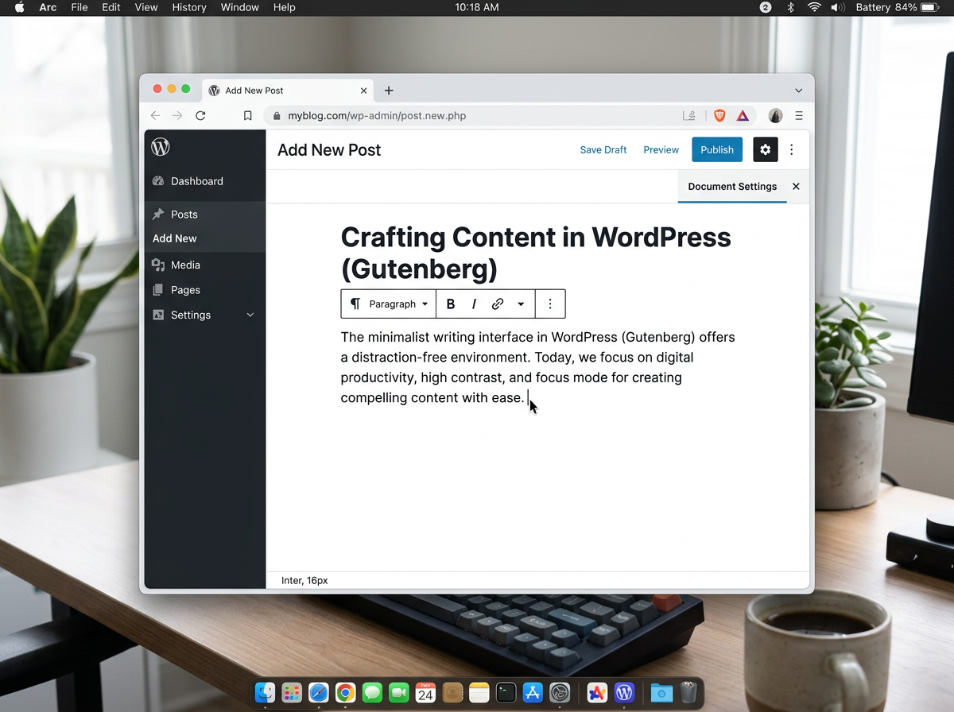Open the History menu in menu bar
Viewport: 954px width, 712px height.
pyautogui.click(x=189, y=7)
